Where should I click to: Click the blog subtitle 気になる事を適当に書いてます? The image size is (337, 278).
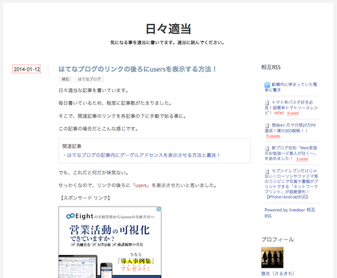[x=167, y=42]
